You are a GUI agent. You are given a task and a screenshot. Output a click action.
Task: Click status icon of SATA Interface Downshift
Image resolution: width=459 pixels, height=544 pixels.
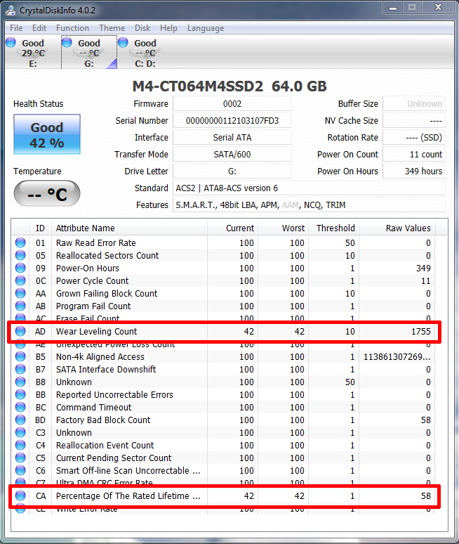coord(20,369)
